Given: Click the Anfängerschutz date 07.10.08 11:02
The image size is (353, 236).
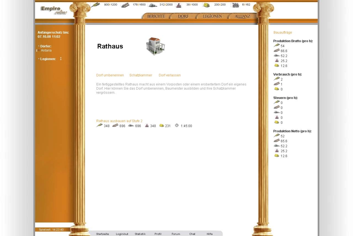Looking at the screenshot, I should click(x=49, y=37).
